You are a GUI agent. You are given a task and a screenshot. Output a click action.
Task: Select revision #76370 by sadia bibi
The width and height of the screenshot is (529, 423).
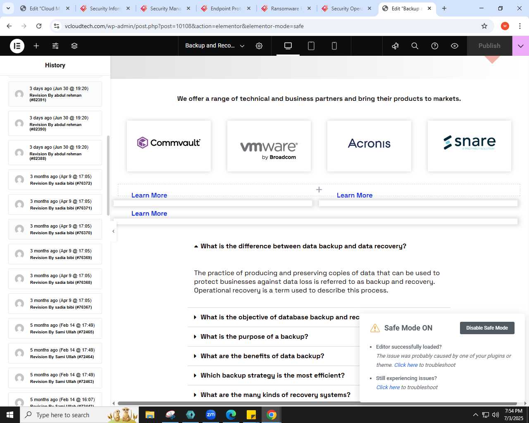tap(55, 229)
